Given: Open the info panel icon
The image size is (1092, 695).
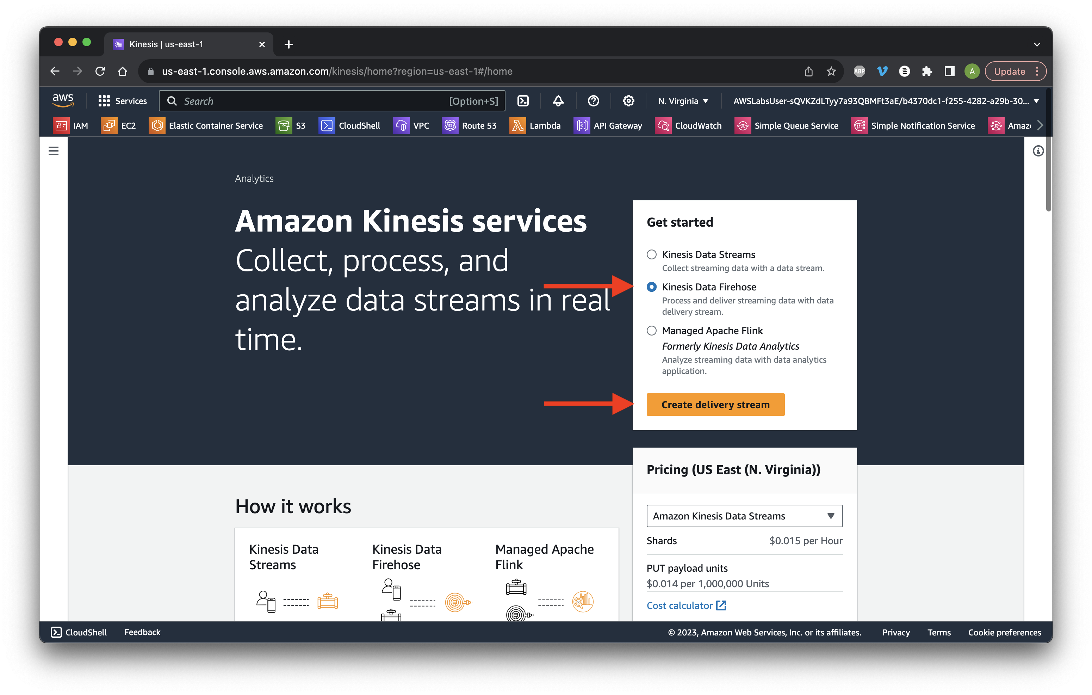Looking at the screenshot, I should point(1038,150).
